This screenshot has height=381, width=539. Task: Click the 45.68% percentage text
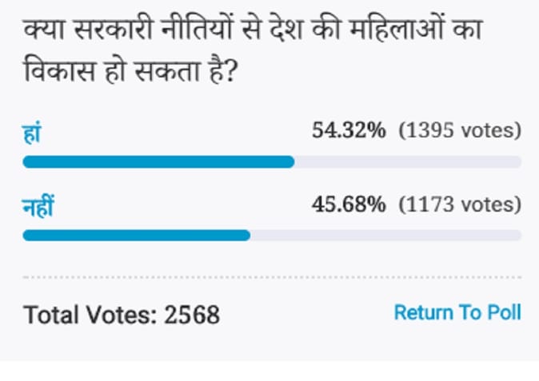coord(349,204)
